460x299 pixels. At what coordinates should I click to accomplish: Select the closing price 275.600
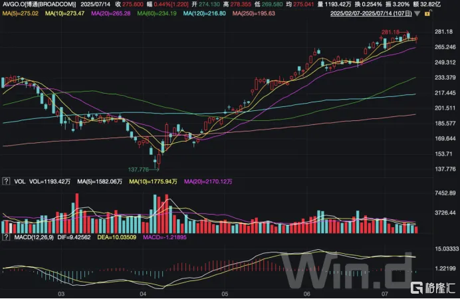[x=133, y=5]
